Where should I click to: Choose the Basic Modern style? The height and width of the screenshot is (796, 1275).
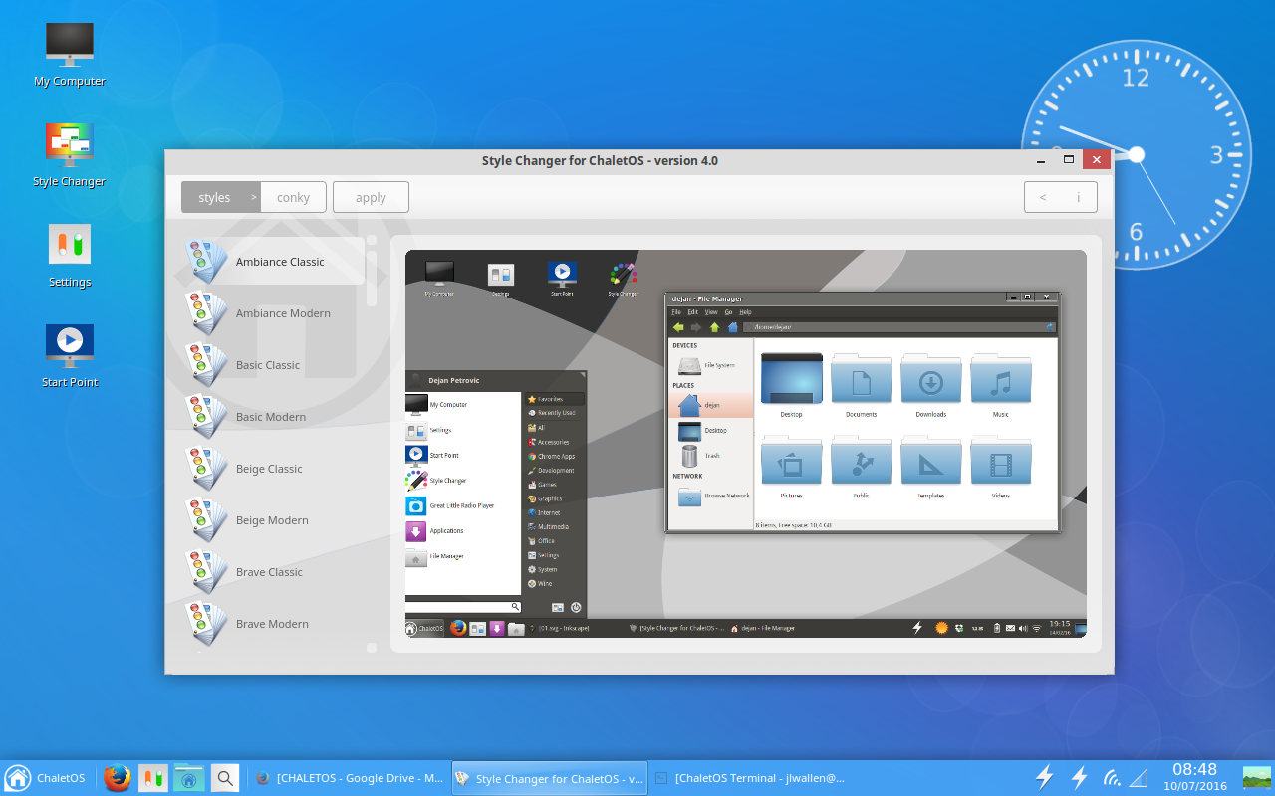273,417
